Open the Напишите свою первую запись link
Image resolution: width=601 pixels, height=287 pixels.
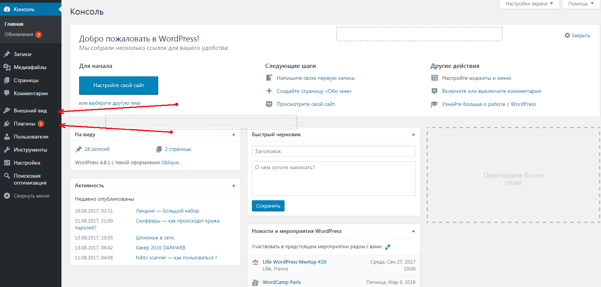pyautogui.click(x=316, y=78)
